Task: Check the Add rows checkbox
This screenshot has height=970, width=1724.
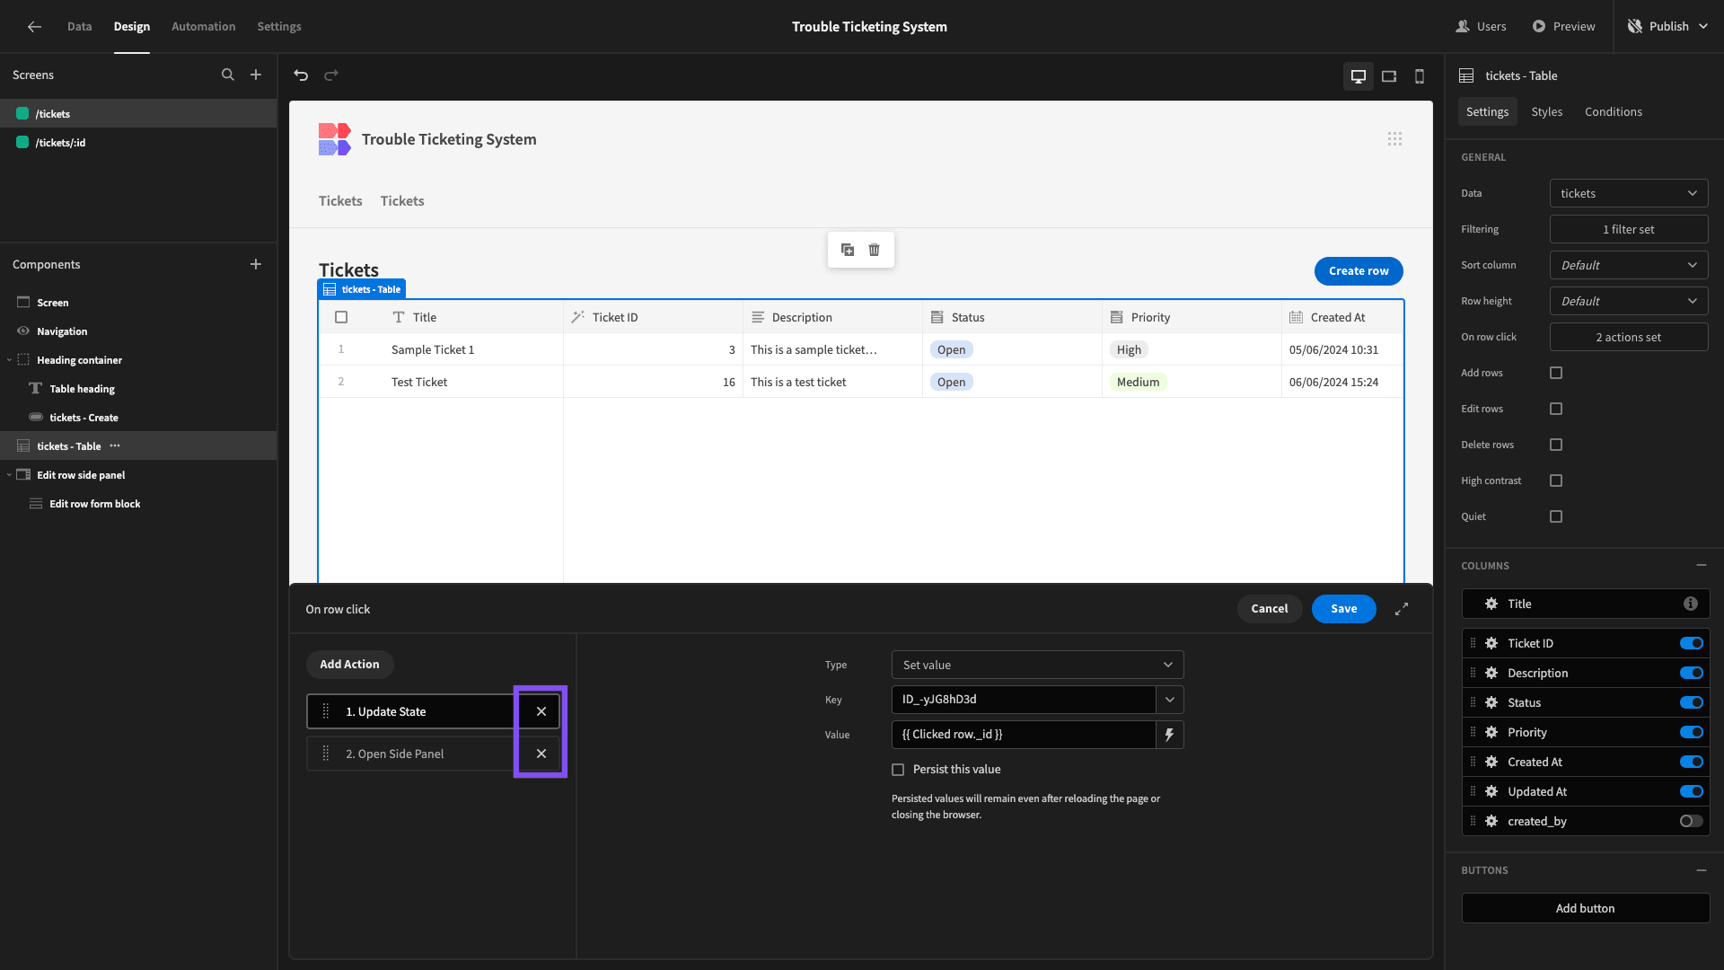Action: tap(1556, 373)
